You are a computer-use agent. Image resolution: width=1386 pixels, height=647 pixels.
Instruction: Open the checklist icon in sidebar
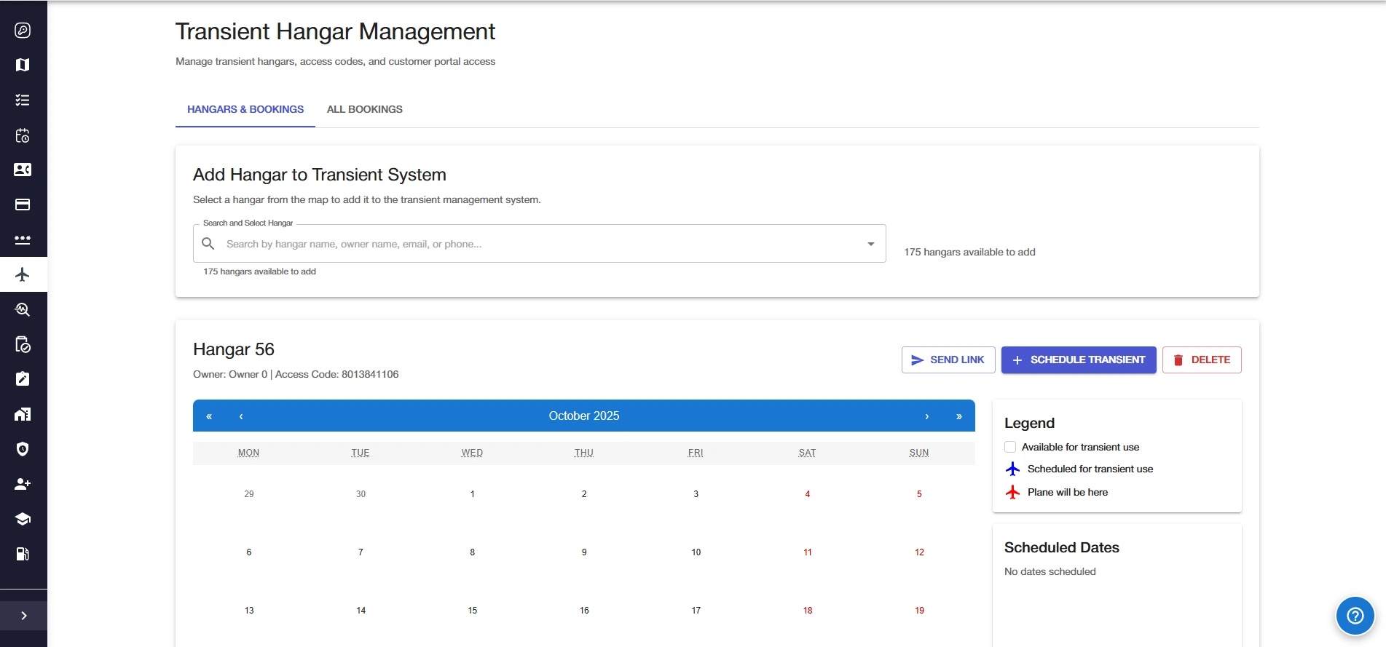pos(23,100)
